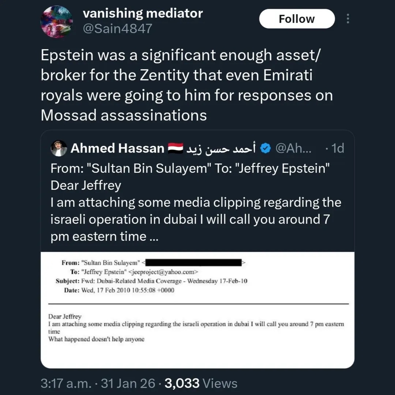The height and width of the screenshot is (395, 395).
Task: Click the "vanishing mediator" display name
Action: (x=143, y=14)
